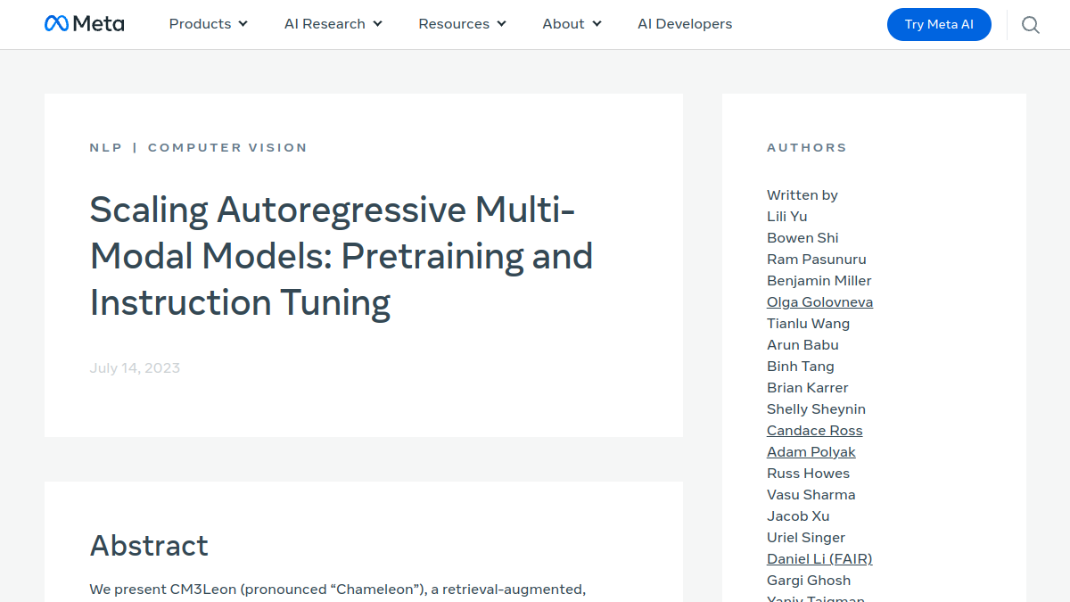The image size is (1070, 602).
Task: Click author name Binh Tang
Action: point(801,366)
